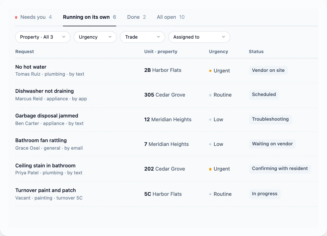Select unit 2B Harbor Flats

point(163,70)
